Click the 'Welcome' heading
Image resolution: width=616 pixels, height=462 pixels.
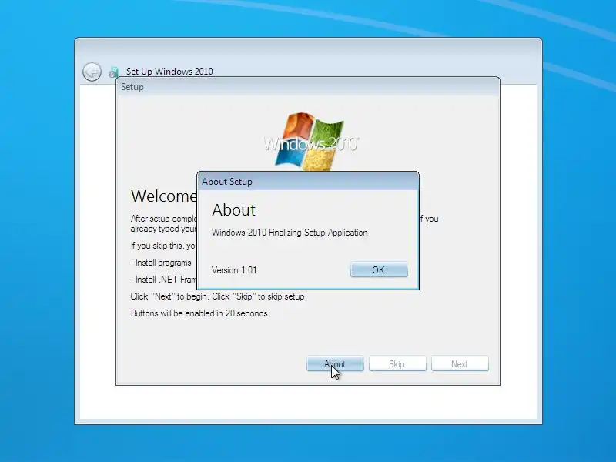[163, 196]
